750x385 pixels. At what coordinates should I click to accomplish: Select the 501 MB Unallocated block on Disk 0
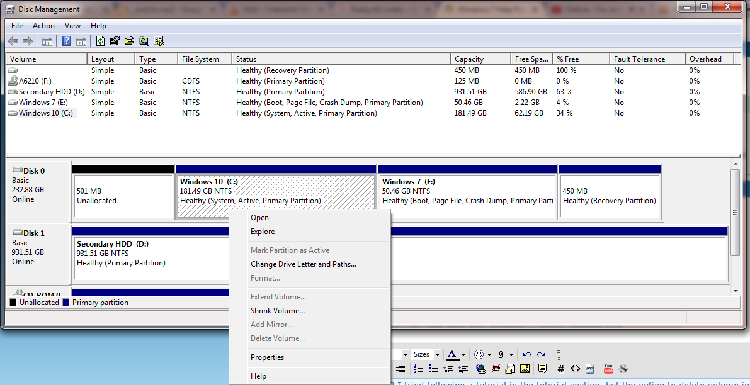click(123, 192)
